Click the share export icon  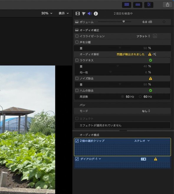pos(168,5)
